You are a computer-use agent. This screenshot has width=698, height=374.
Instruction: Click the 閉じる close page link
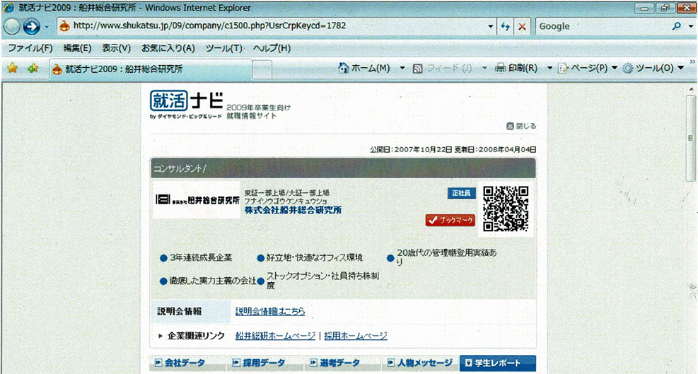(521, 127)
